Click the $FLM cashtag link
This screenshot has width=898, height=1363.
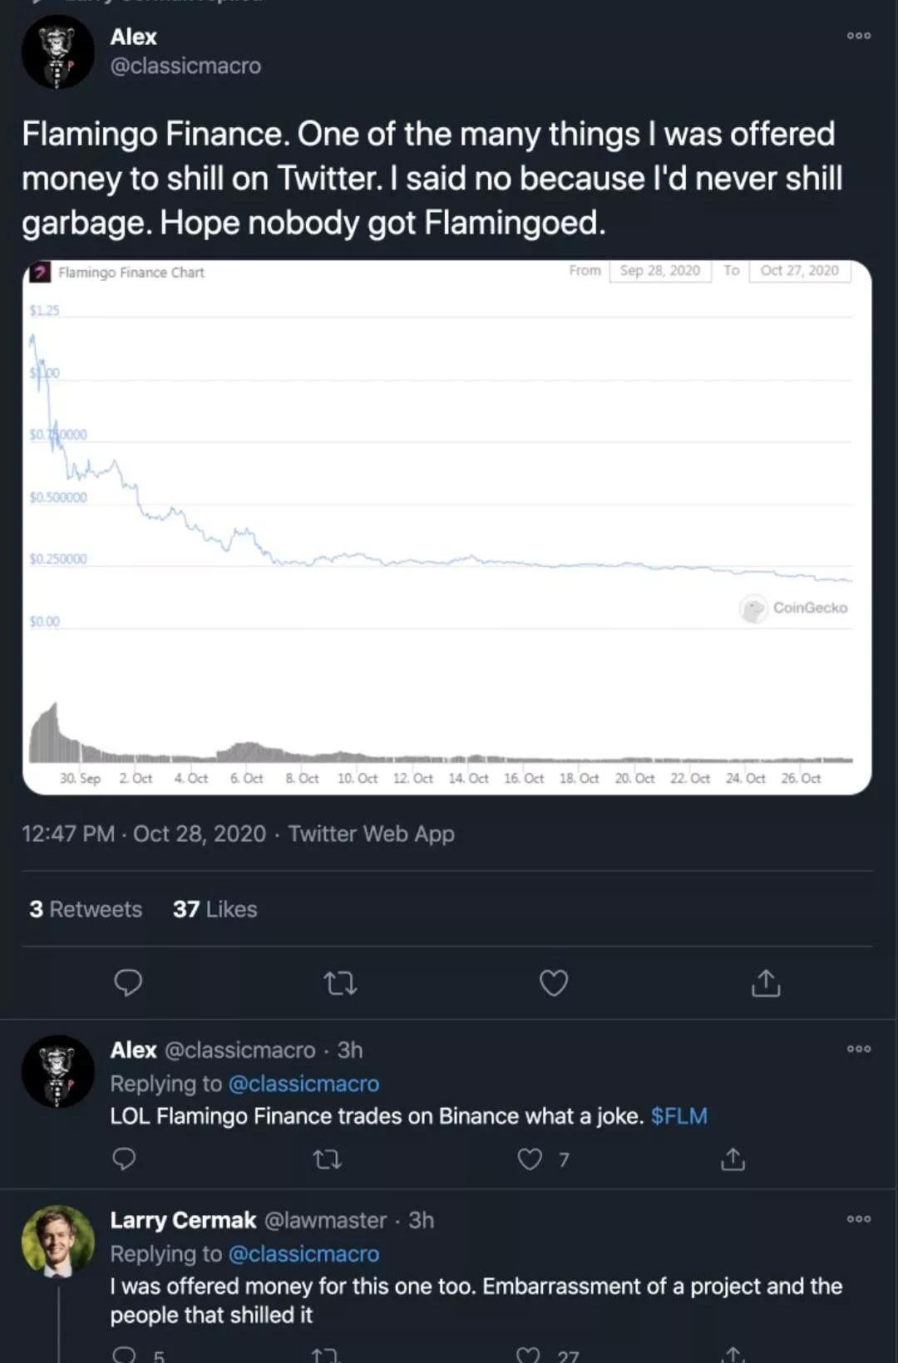coord(678,1116)
